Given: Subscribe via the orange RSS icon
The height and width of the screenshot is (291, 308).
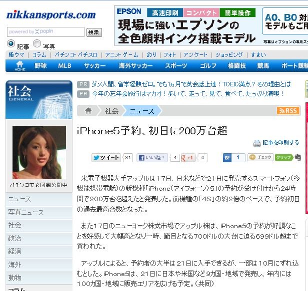Looking at the screenshot, I should [288, 111].
